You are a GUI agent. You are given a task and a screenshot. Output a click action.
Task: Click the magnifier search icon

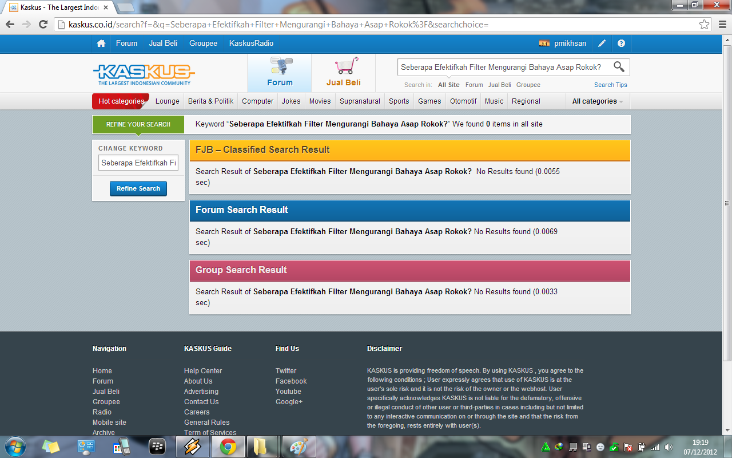pos(619,67)
